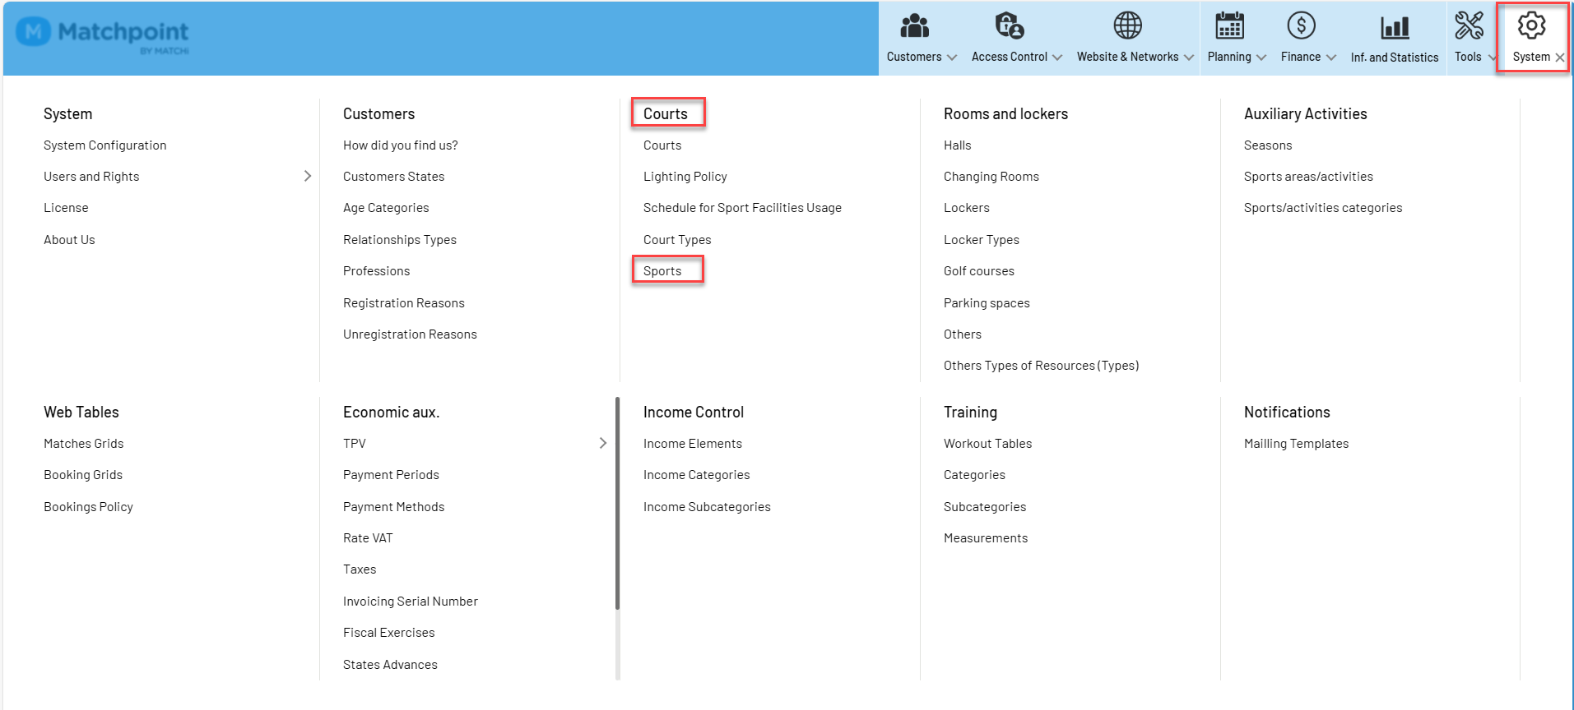
Task: Select the Planning calendar icon
Action: pyautogui.click(x=1229, y=25)
